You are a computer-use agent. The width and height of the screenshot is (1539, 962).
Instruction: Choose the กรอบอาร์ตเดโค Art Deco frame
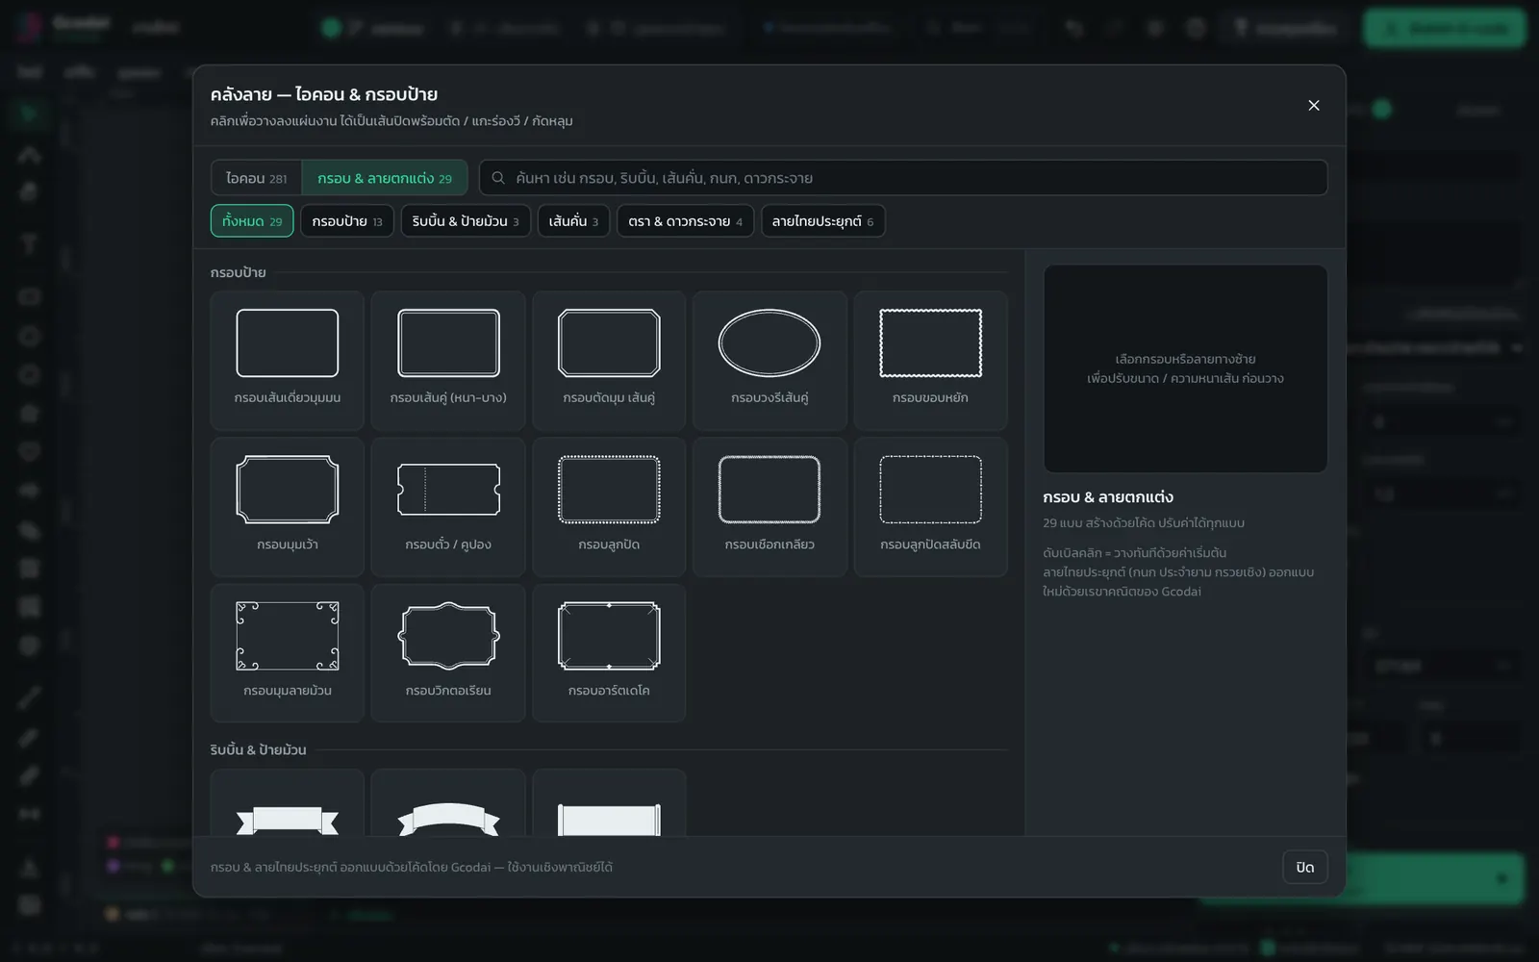click(x=609, y=653)
